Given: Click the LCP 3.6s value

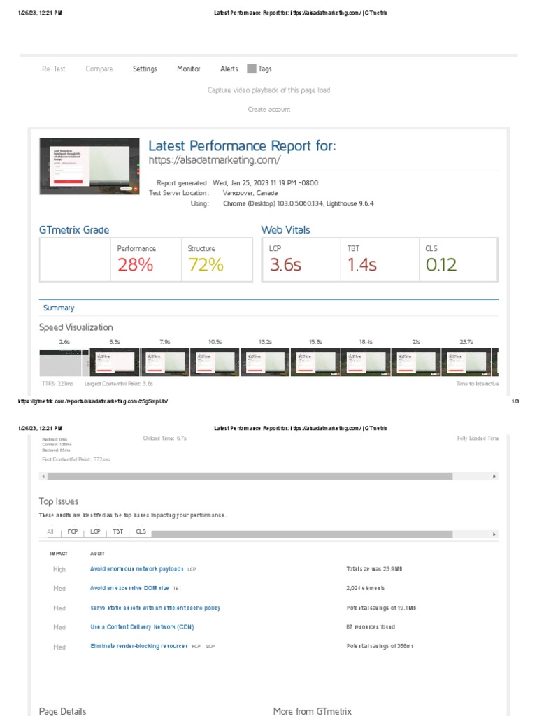Looking at the screenshot, I should coord(285,264).
